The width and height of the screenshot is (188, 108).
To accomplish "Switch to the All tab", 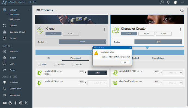I will pos(49,58).
